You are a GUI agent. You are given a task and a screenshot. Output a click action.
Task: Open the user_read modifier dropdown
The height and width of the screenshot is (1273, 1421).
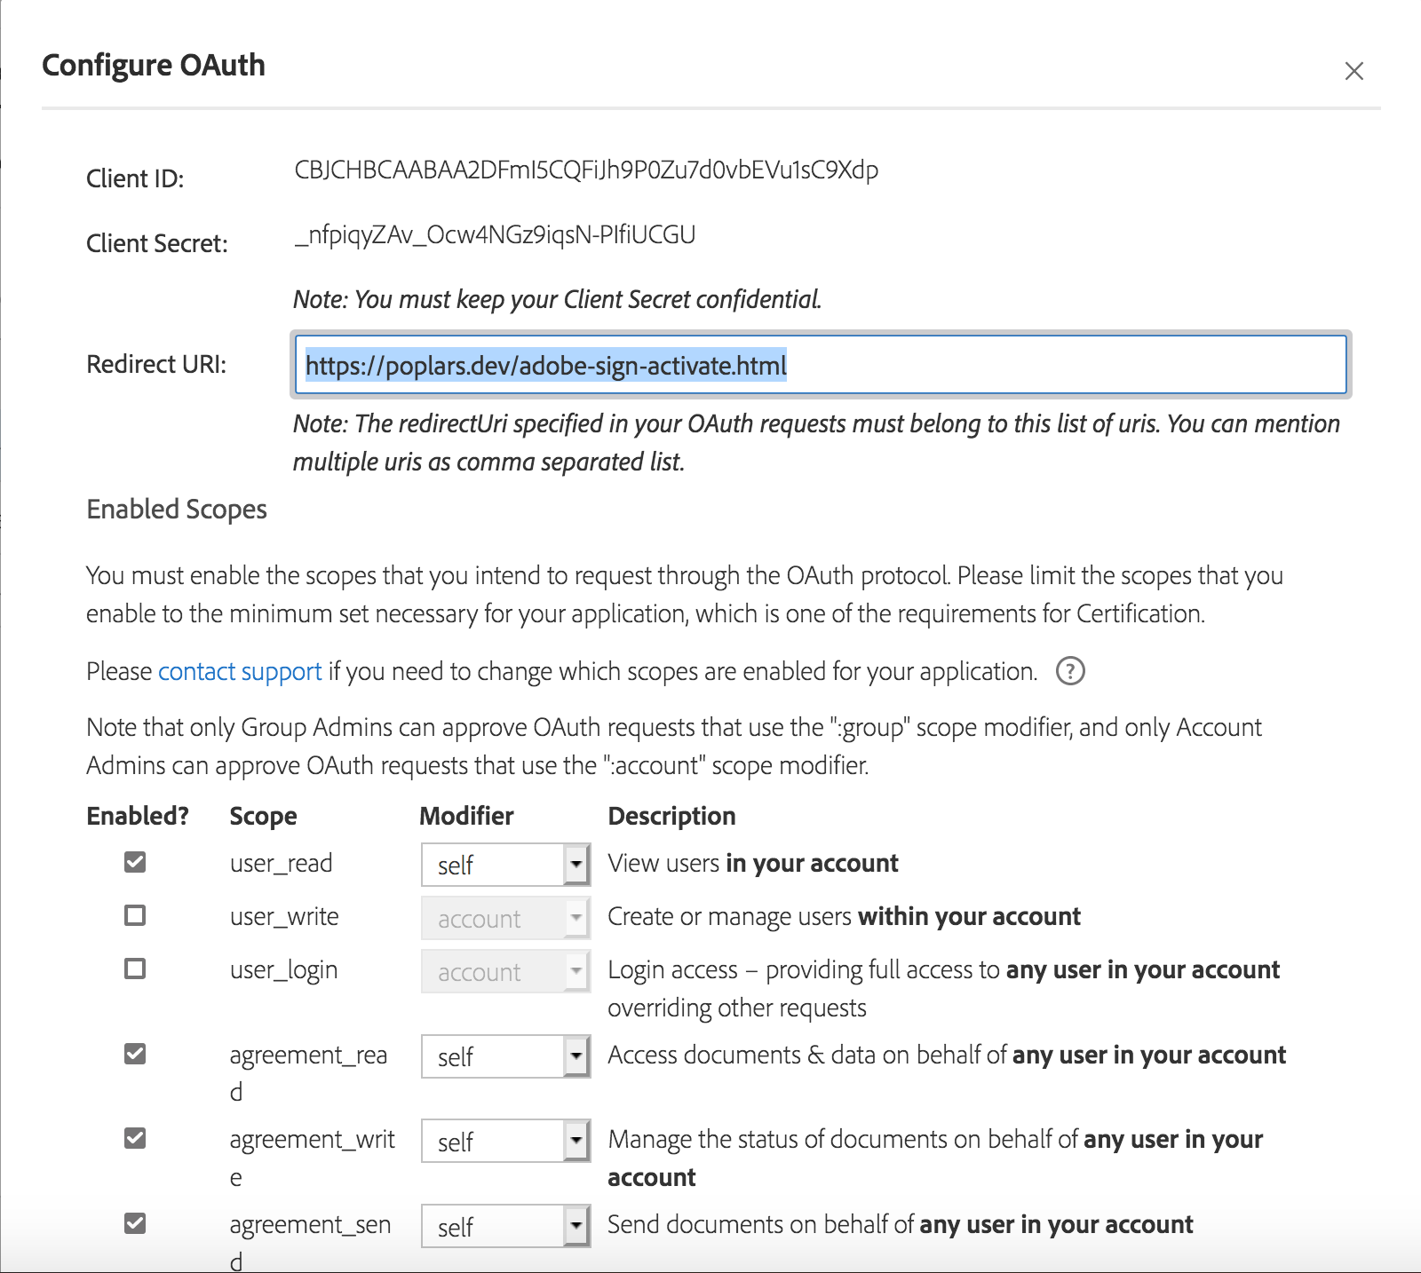505,865
